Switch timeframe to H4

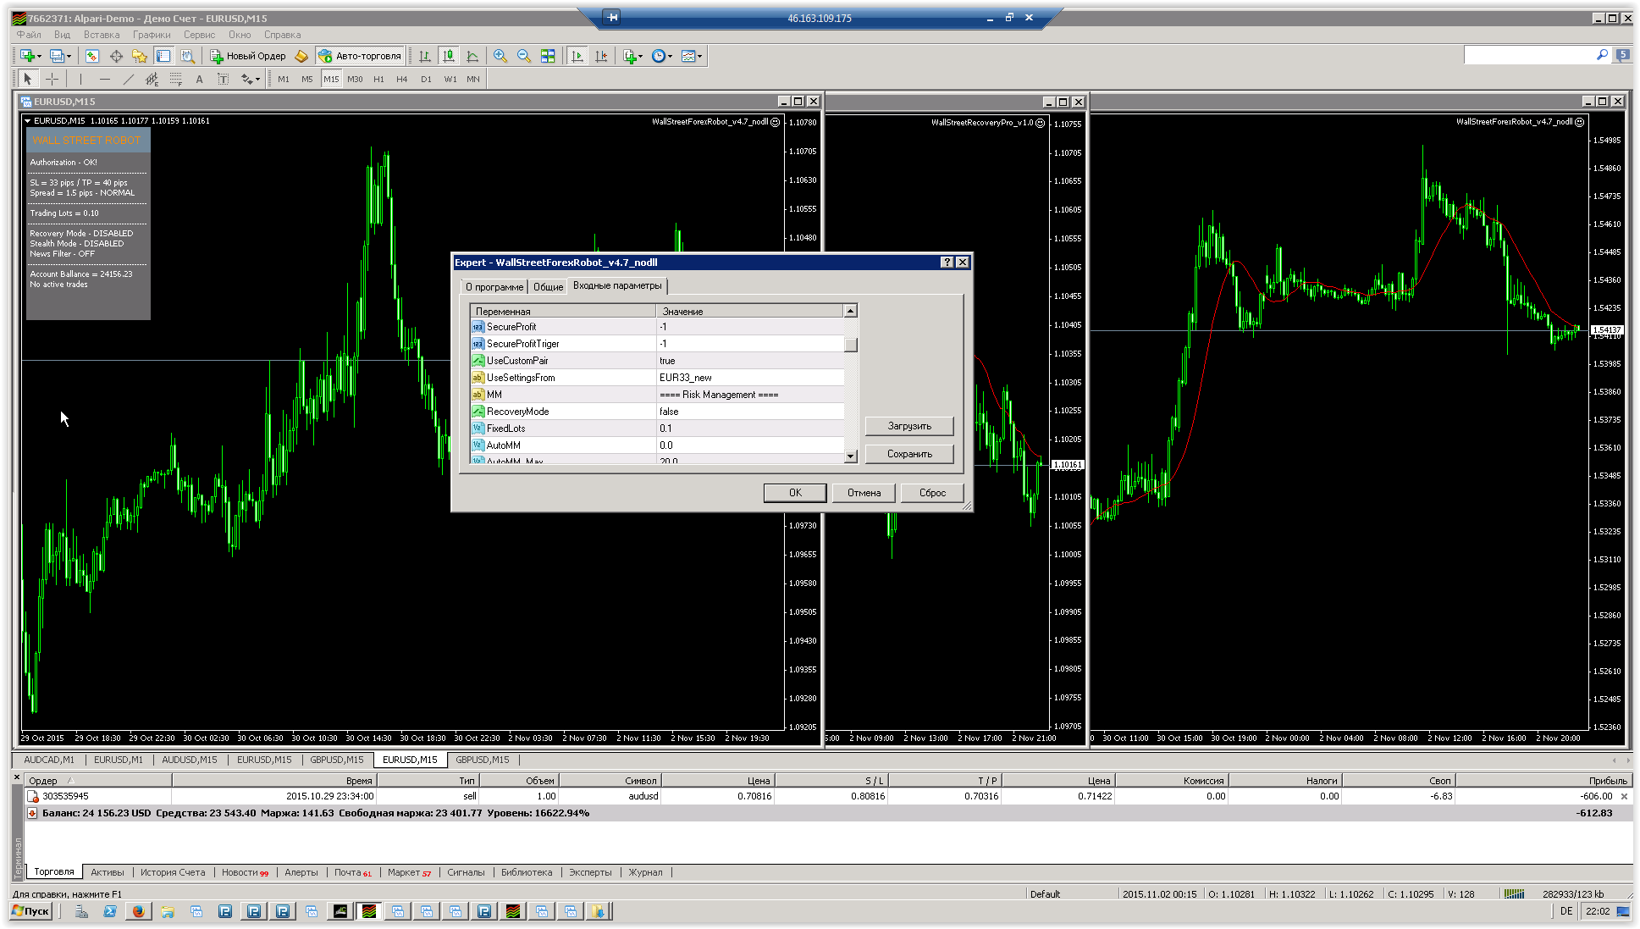(402, 79)
